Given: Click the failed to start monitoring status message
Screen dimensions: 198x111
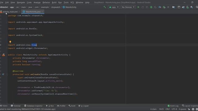Looking at the screenshot, I should coord(28,109).
